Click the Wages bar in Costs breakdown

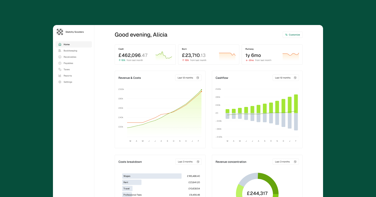coord(152,176)
